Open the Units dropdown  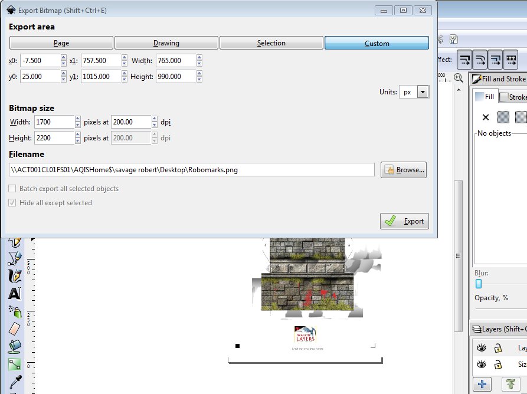[422, 92]
